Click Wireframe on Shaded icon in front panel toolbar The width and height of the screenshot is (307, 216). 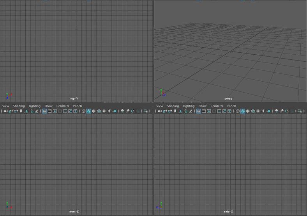point(99,111)
